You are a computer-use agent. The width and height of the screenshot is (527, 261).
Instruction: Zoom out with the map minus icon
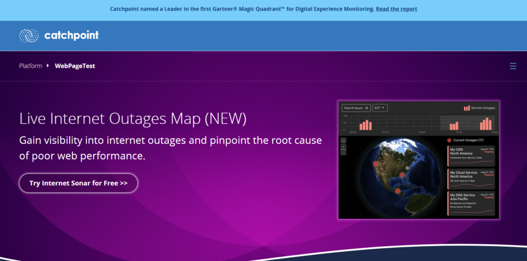(x=343, y=152)
